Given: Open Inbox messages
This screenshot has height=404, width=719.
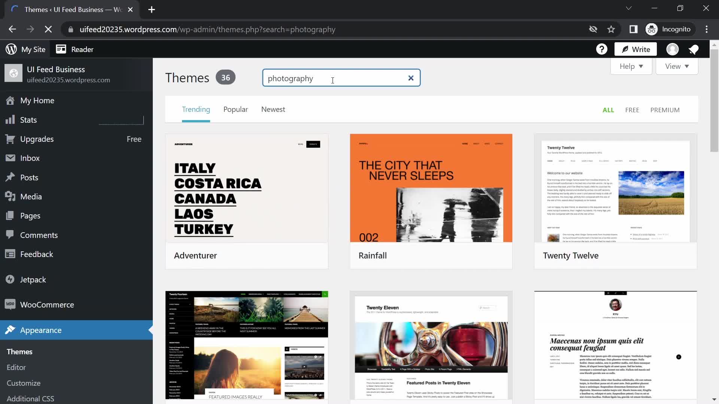Looking at the screenshot, I should [x=29, y=158].
